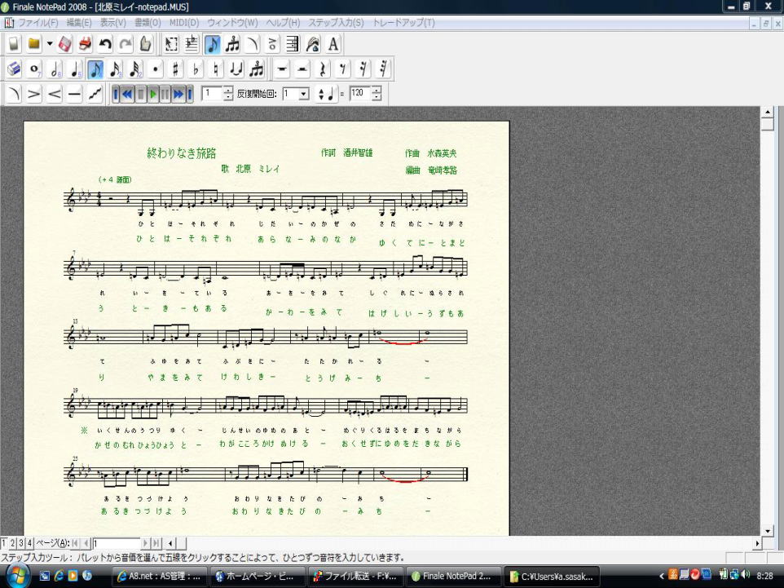Open the ファイル(F) menu

click(37, 23)
